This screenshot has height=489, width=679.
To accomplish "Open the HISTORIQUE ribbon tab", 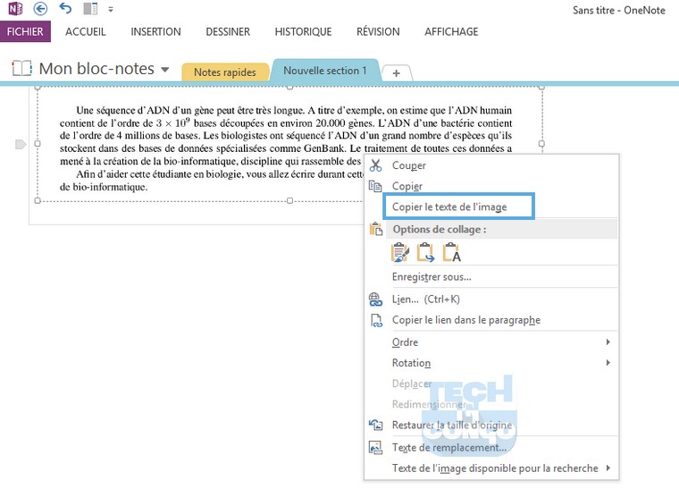I will point(303,31).
